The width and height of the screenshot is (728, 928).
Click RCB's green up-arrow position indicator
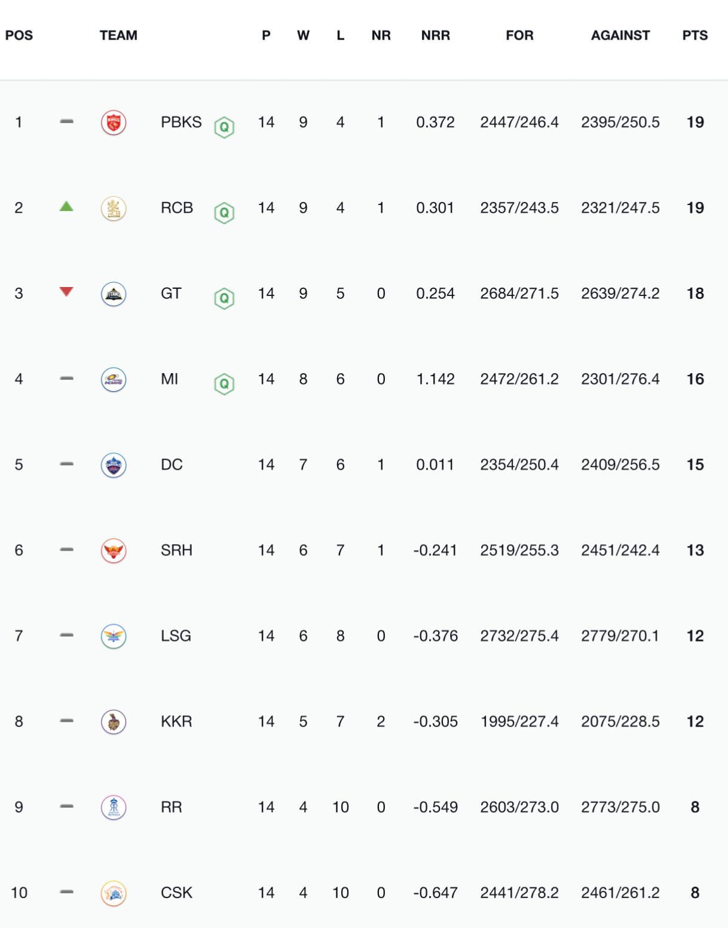[66, 206]
